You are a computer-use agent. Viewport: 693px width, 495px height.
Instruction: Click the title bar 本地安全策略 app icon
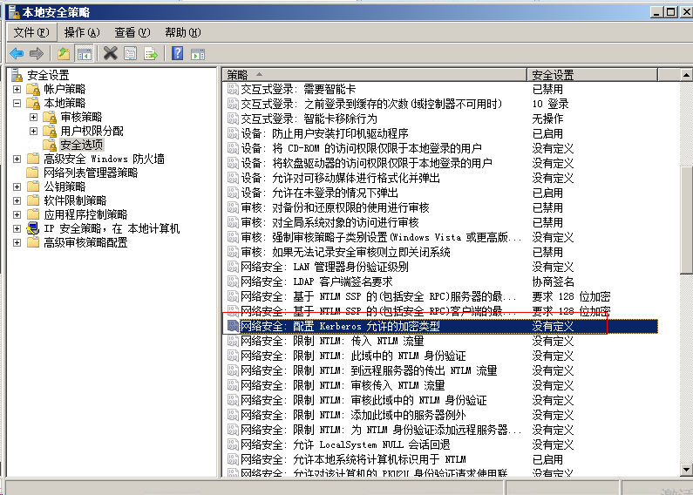pos(14,12)
